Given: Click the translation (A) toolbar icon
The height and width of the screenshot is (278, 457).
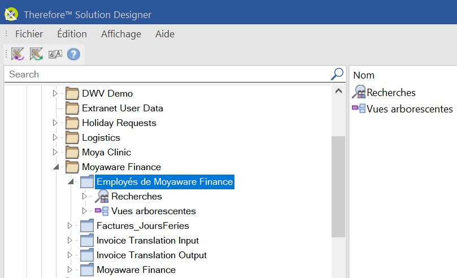Looking at the screenshot, I should (55, 54).
